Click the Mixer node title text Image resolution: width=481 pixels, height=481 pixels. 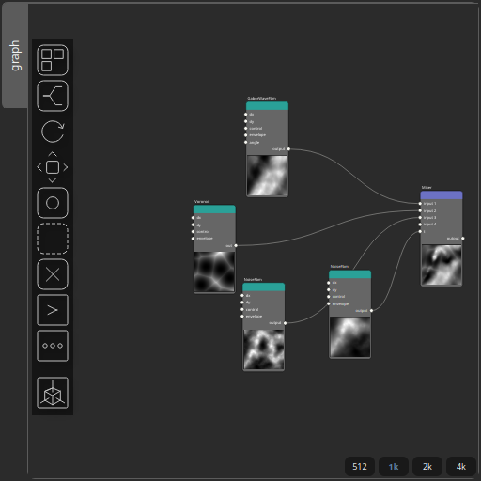tap(427, 188)
